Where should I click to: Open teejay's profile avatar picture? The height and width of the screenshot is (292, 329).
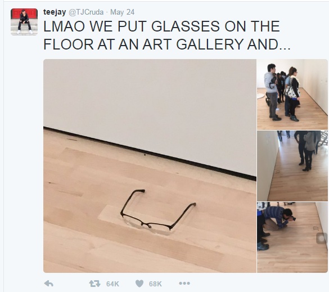point(24,21)
